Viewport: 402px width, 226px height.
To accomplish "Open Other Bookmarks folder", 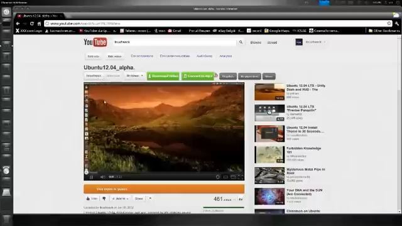I will click(384, 31).
